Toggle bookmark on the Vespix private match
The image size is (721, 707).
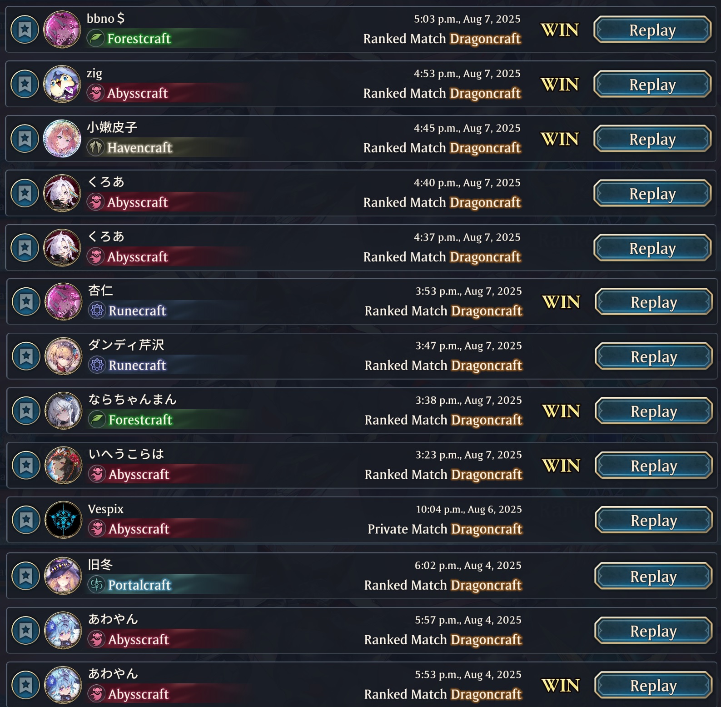(x=26, y=520)
